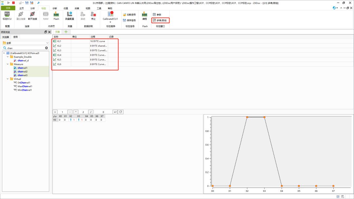Switch to the 信号 panel tab
Viewport: 354px width, 199px height.
pos(15,37)
